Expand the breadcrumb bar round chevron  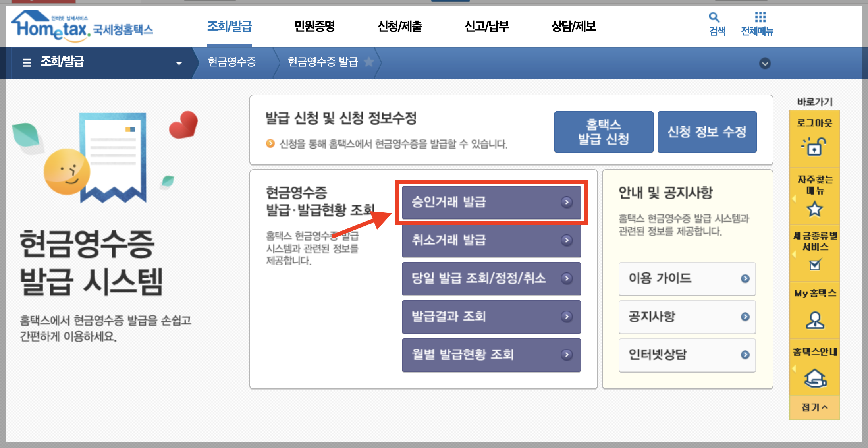pyautogui.click(x=765, y=63)
